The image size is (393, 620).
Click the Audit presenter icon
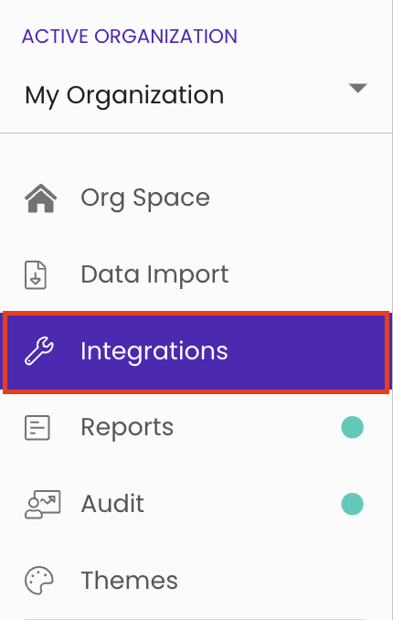[42, 504]
